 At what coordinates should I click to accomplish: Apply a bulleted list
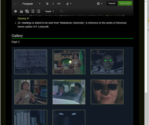[x=33, y=11]
